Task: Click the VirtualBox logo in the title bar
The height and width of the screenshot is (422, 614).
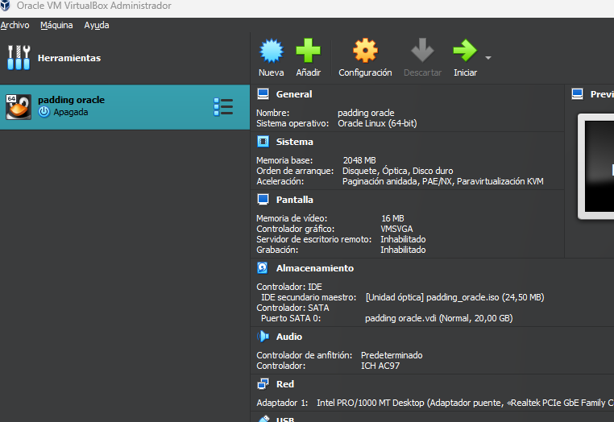Action: 5,6
